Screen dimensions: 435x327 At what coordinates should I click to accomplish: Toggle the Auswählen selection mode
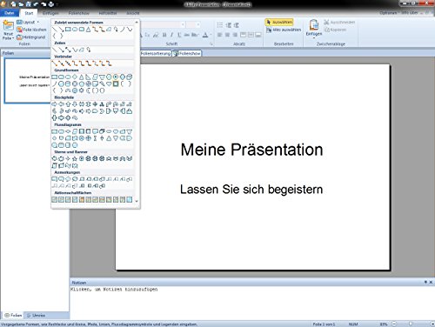279,22
